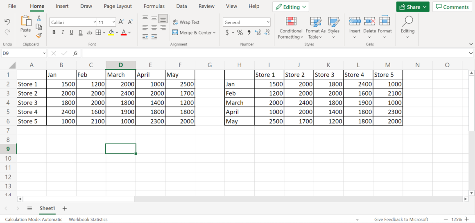Open the Name Box dropdown arrow
Image resolution: width=475 pixels, height=223 pixels.
tap(44, 53)
